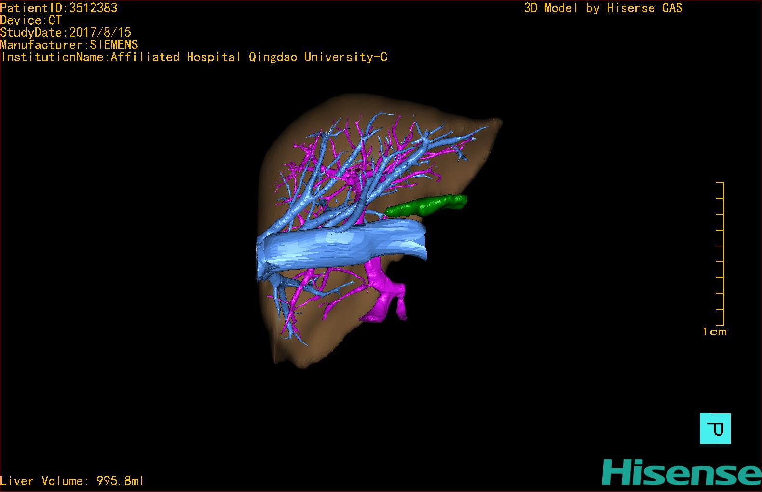Click the 1cm scale ruler label
Image resolution: width=762 pixels, height=492 pixels.
pyautogui.click(x=714, y=331)
